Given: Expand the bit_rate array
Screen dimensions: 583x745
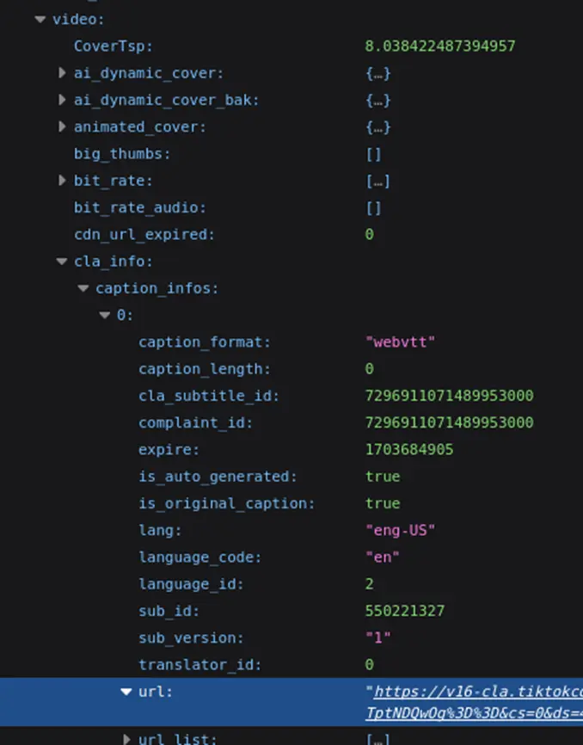Looking at the screenshot, I should click(x=61, y=181).
